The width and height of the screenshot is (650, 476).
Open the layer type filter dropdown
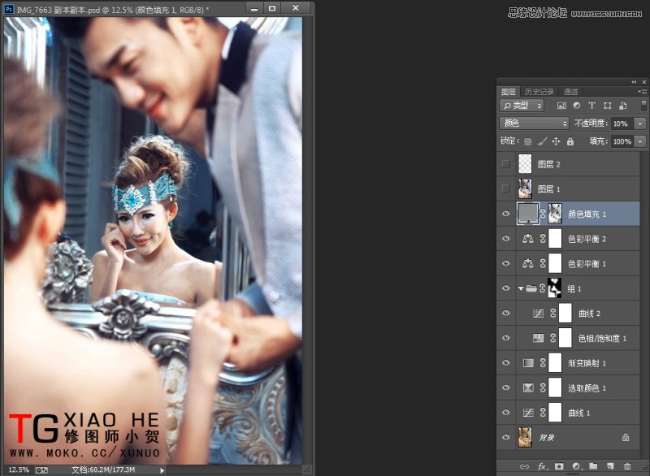(524, 106)
